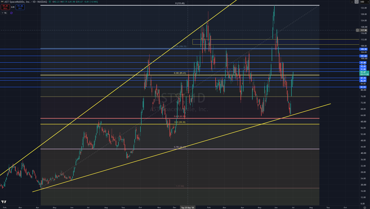Image resolution: width=370 pixels, height=209 pixels.
Task: Click the 8.00 price axis label
Action: [363, 203]
